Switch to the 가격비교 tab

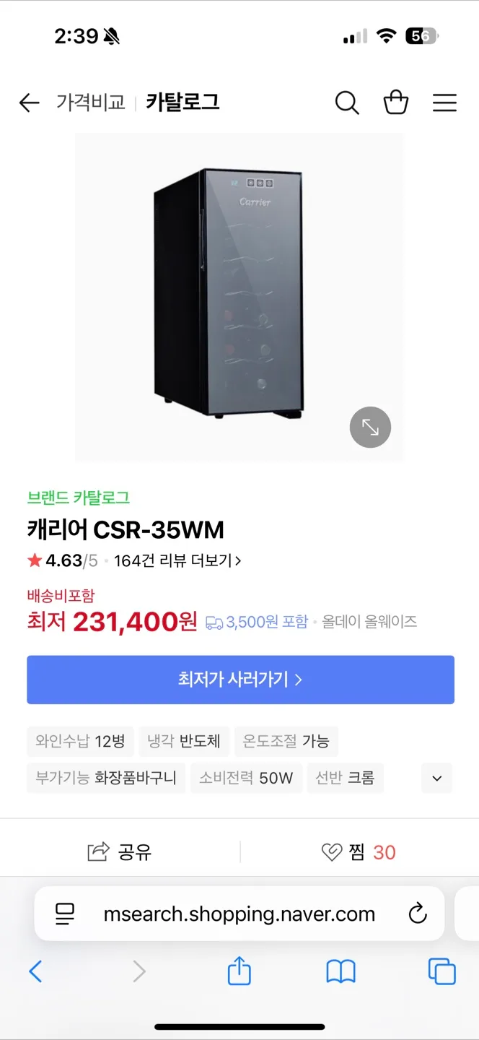[90, 103]
